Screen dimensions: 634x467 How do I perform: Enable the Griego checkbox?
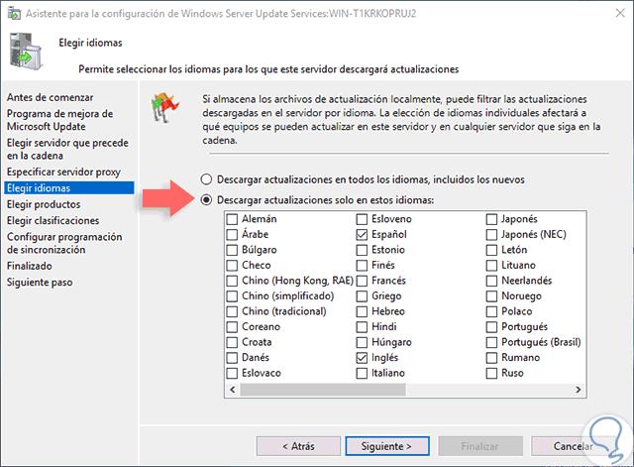362,296
